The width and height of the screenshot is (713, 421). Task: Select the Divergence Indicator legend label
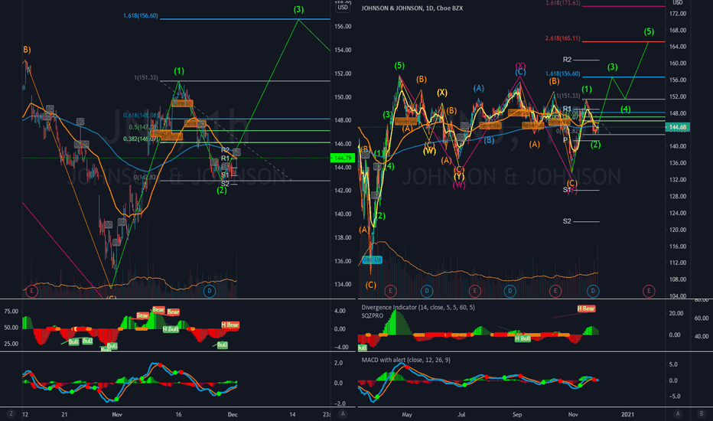click(418, 307)
